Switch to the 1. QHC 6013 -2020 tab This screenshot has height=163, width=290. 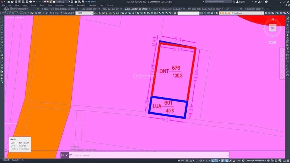click(x=253, y=9)
